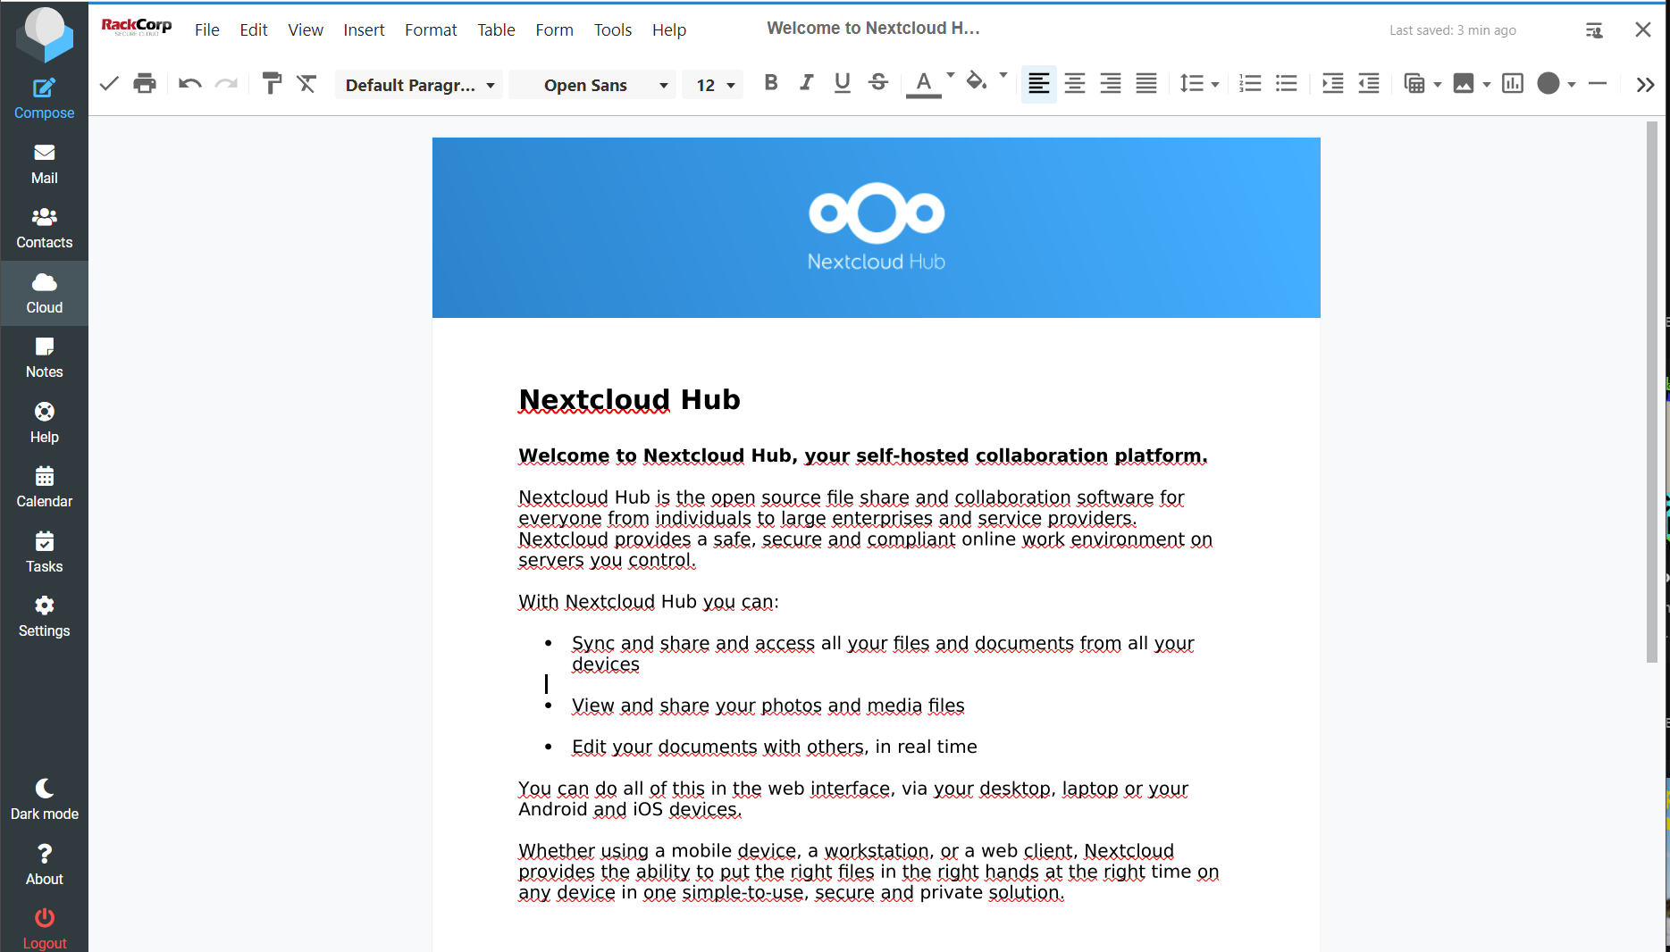This screenshot has height=952, width=1670.
Task: Expand font color dropdown arrow
Action: point(951,76)
